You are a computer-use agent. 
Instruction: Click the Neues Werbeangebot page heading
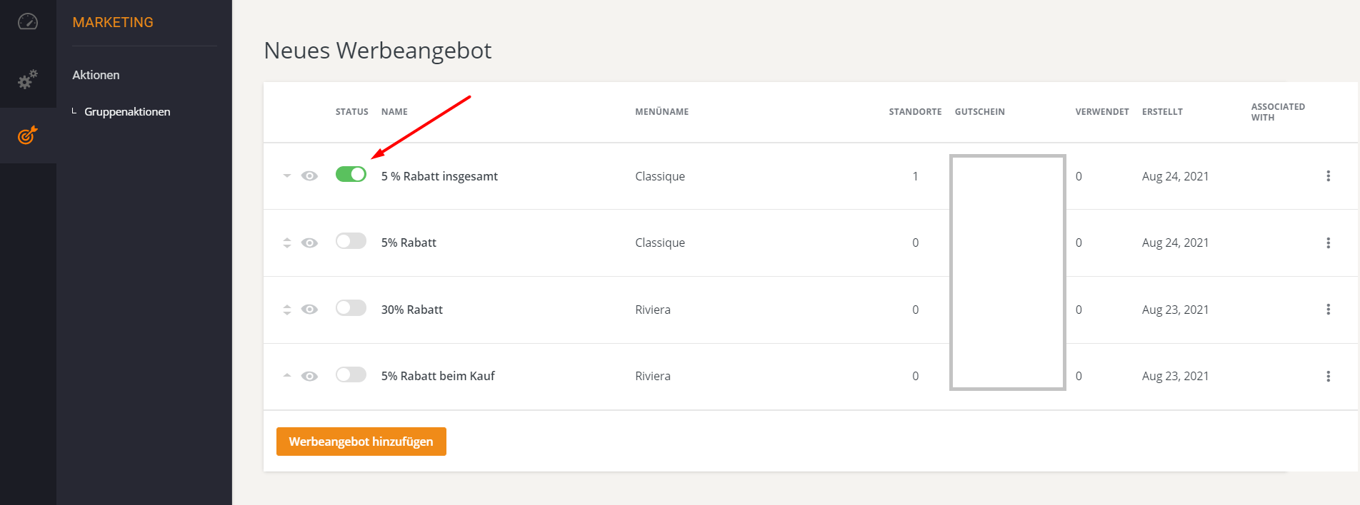[378, 51]
